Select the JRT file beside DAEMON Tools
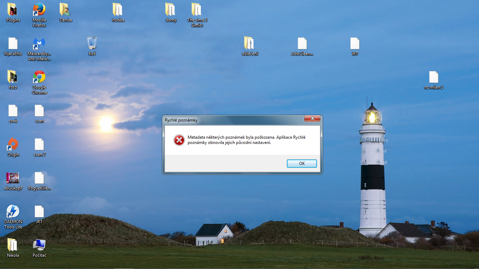Image resolution: width=479 pixels, height=269 pixels. (39, 211)
